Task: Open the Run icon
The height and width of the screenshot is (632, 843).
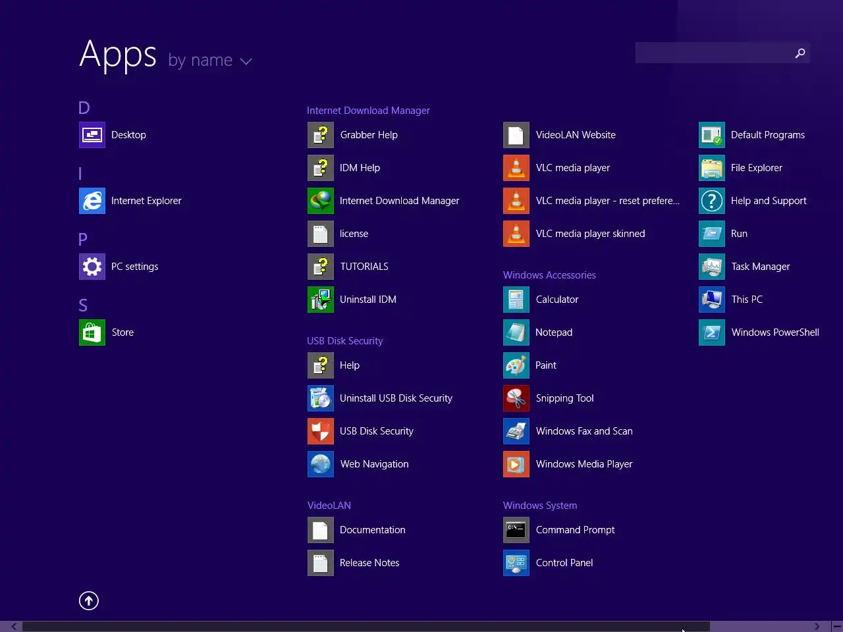Action: (712, 234)
